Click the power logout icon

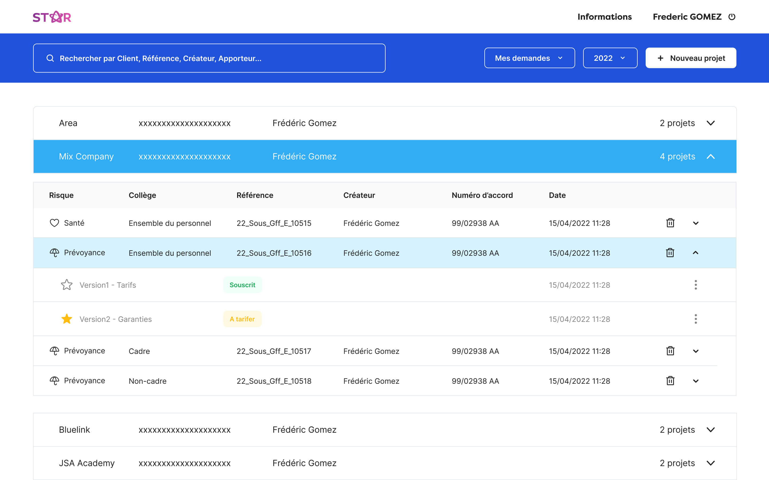[732, 17]
